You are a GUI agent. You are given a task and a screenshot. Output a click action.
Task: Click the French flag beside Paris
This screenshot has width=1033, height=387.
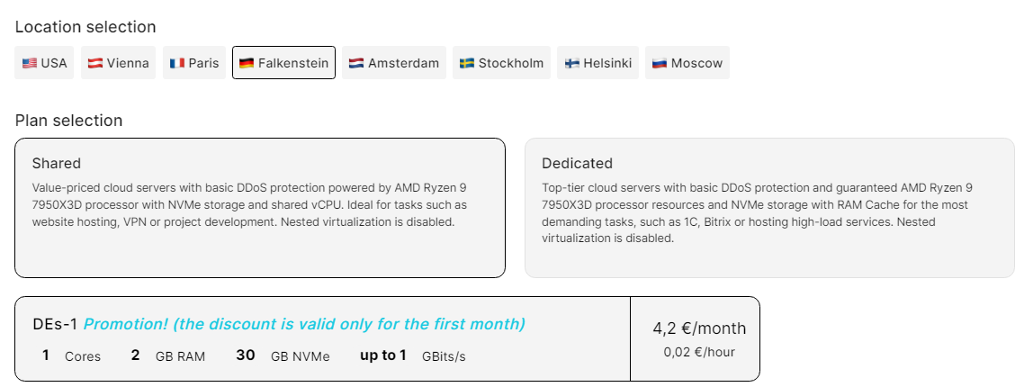[176, 63]
